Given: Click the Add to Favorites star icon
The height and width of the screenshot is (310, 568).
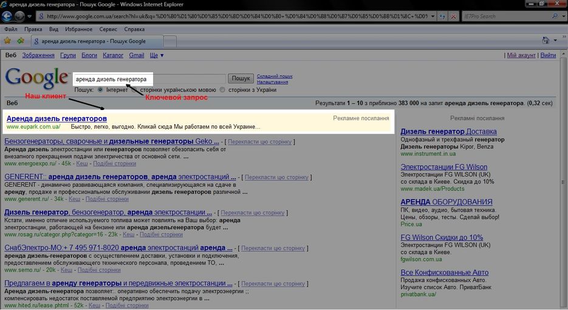Looking at the screenshot, I should [x=21, y=41].
